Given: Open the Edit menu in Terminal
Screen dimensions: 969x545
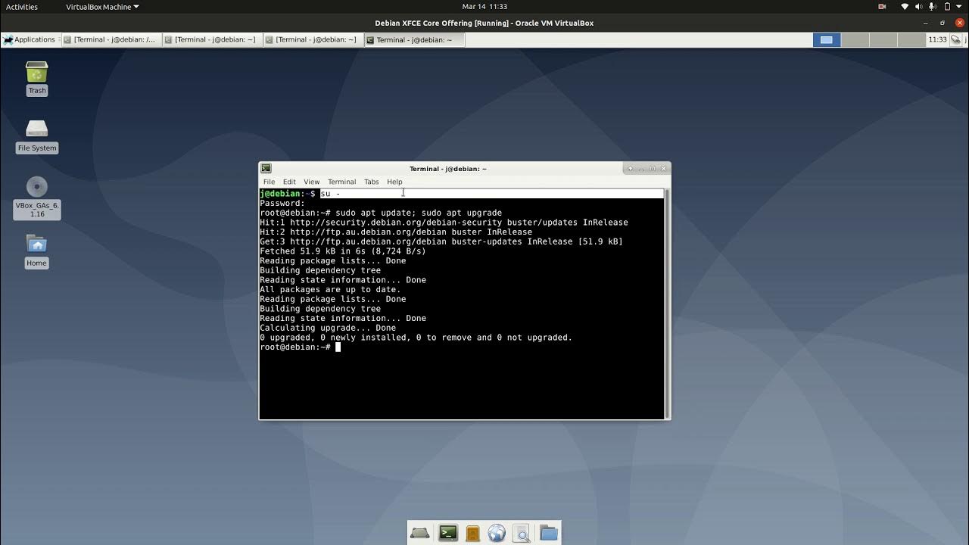Looking at the screenshot, I should click(x=289, y=182).
